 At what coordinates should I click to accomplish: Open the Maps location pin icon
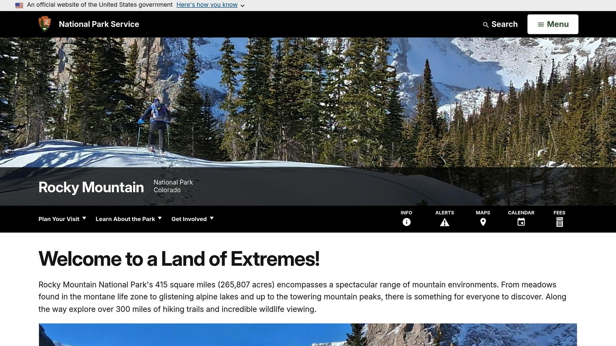483,222
